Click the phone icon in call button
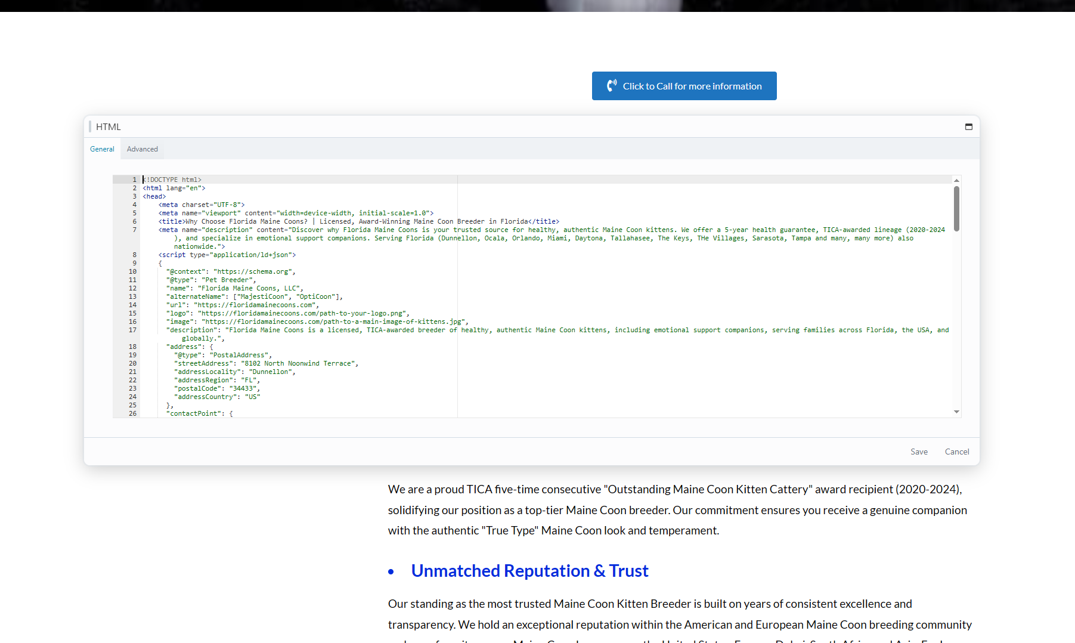 click(612, 86)
